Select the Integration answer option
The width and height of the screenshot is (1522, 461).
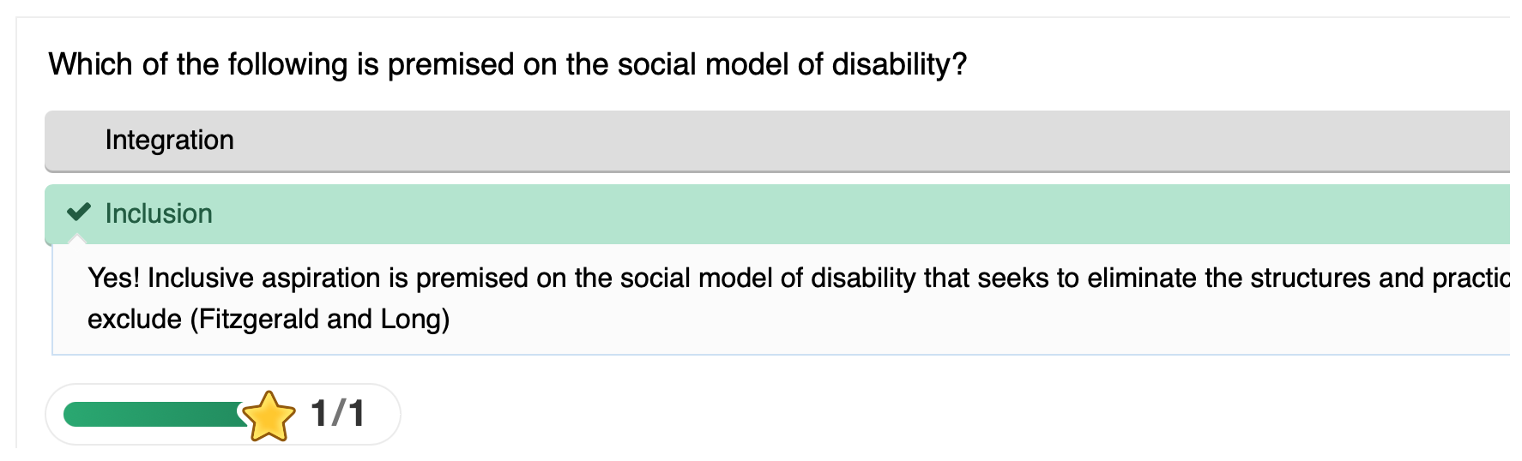(777, 141)
